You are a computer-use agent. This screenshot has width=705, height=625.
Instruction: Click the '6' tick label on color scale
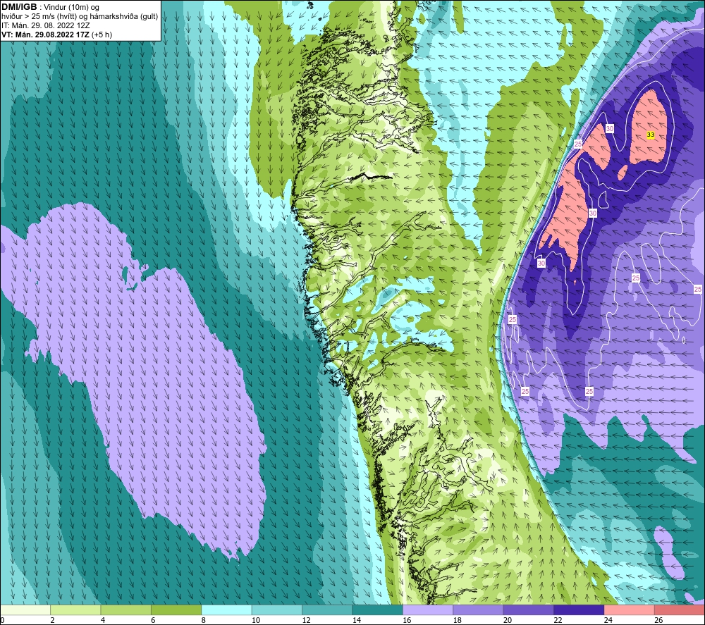tap(153, 620)
